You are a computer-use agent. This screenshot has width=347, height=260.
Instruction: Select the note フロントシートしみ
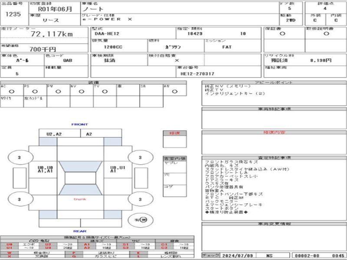(x=226, y=173)
